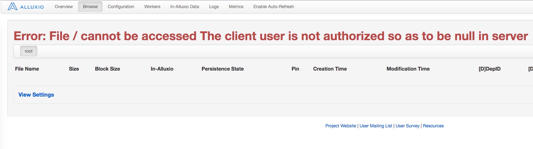Click the Size column header
Screen dimensions: 533x149
(x=74, y=69)
